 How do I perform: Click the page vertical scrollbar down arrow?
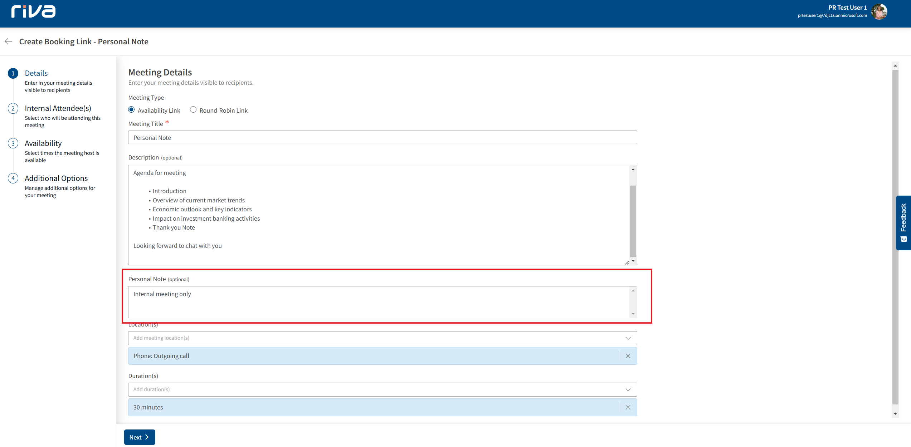pos(895,414)
